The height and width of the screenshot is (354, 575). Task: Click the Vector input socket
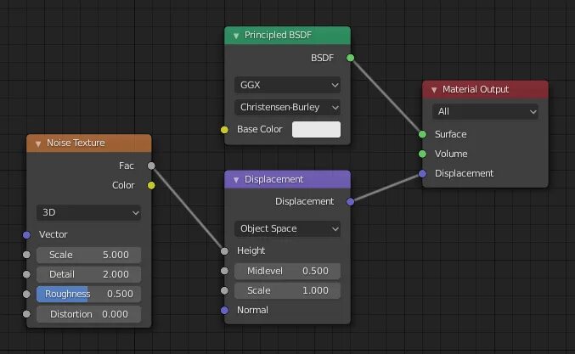(x=26, y=235)
